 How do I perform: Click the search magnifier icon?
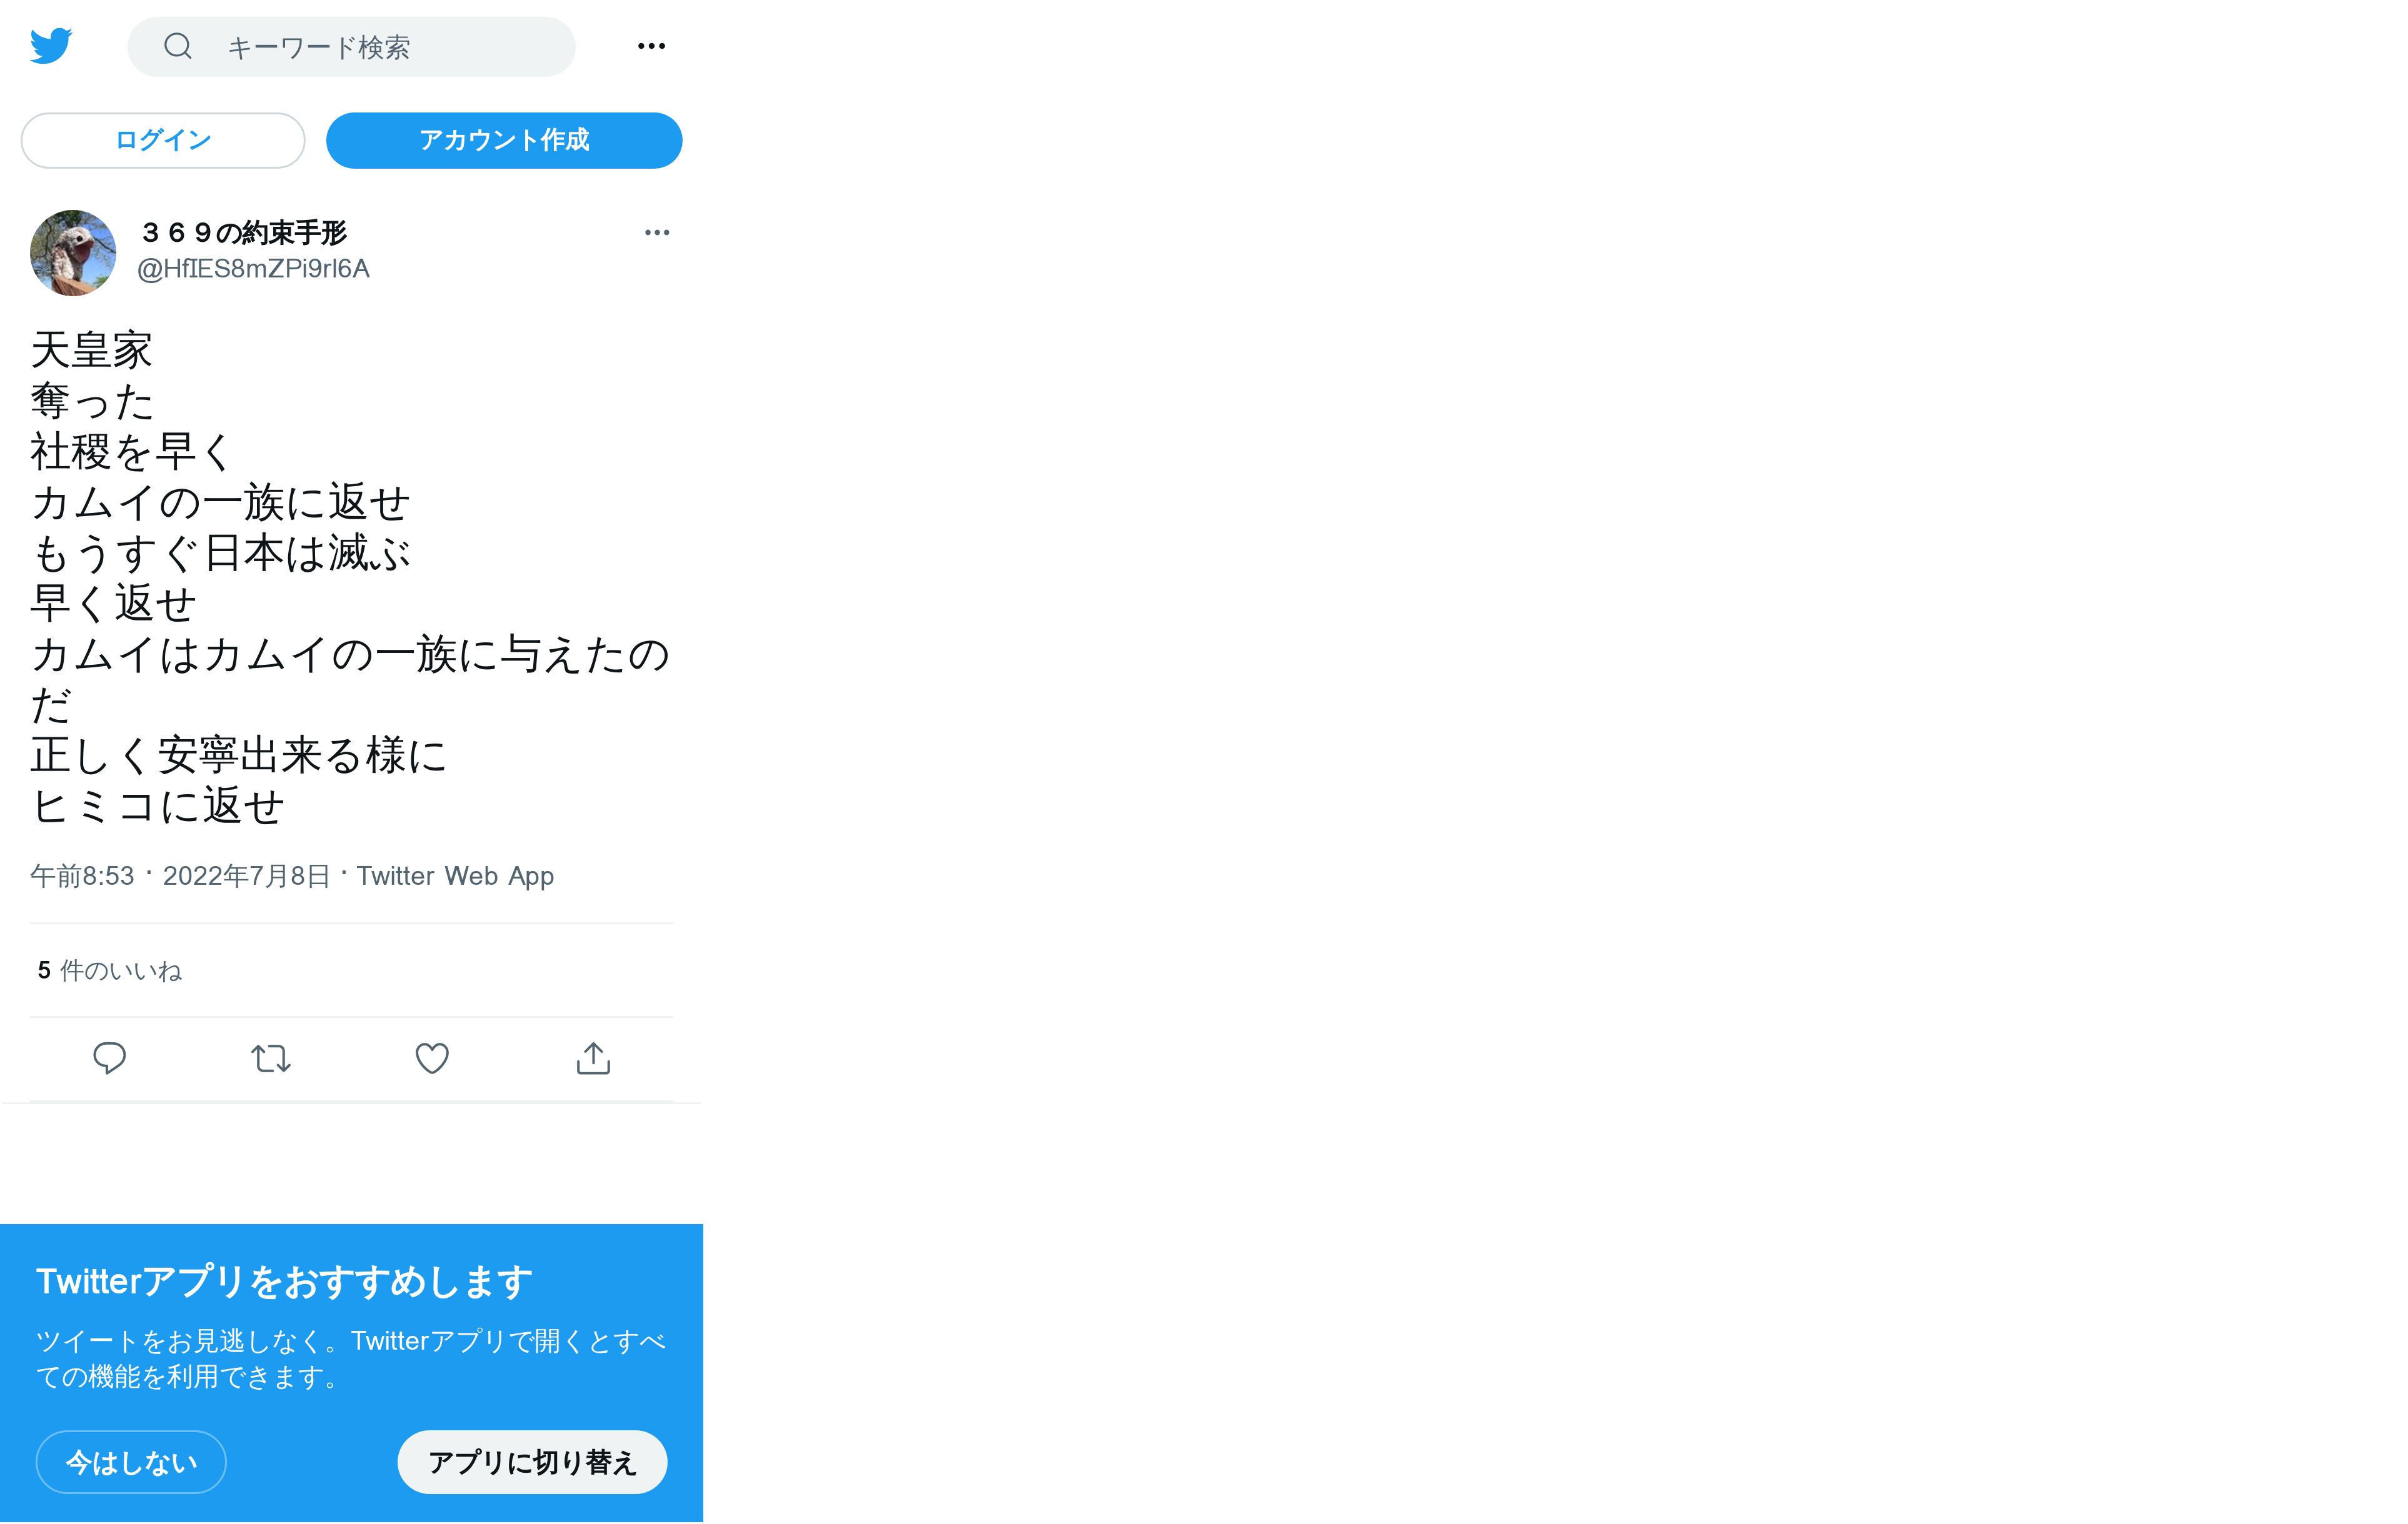point(178,46)
